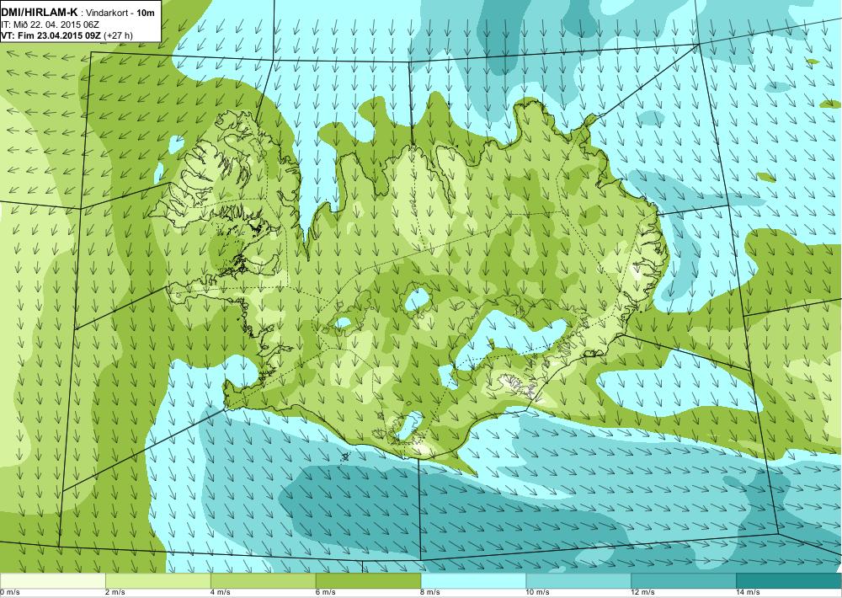Click the 'DMI/HIRLAM-K' model title text
842x598 pixels.
tap(40, 12)
